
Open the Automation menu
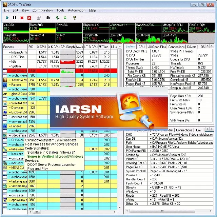[77, 11]
